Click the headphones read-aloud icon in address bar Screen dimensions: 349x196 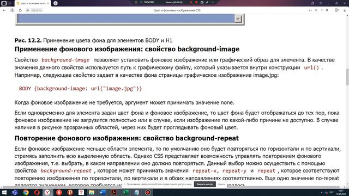[310, 10]
